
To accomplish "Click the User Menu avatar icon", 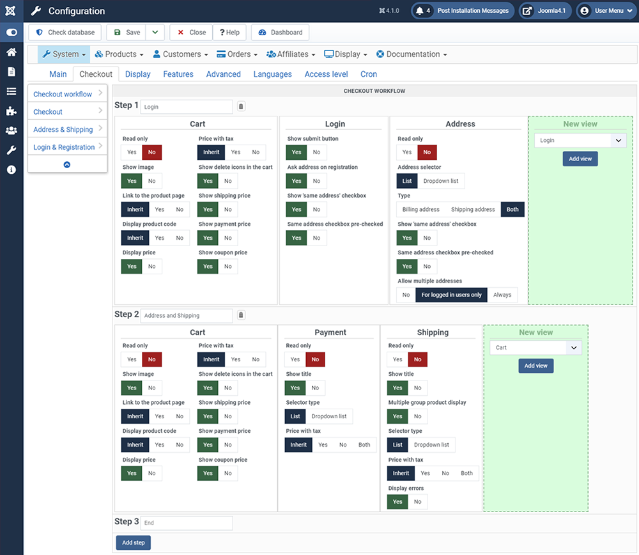I will click(x=585, y=11).
